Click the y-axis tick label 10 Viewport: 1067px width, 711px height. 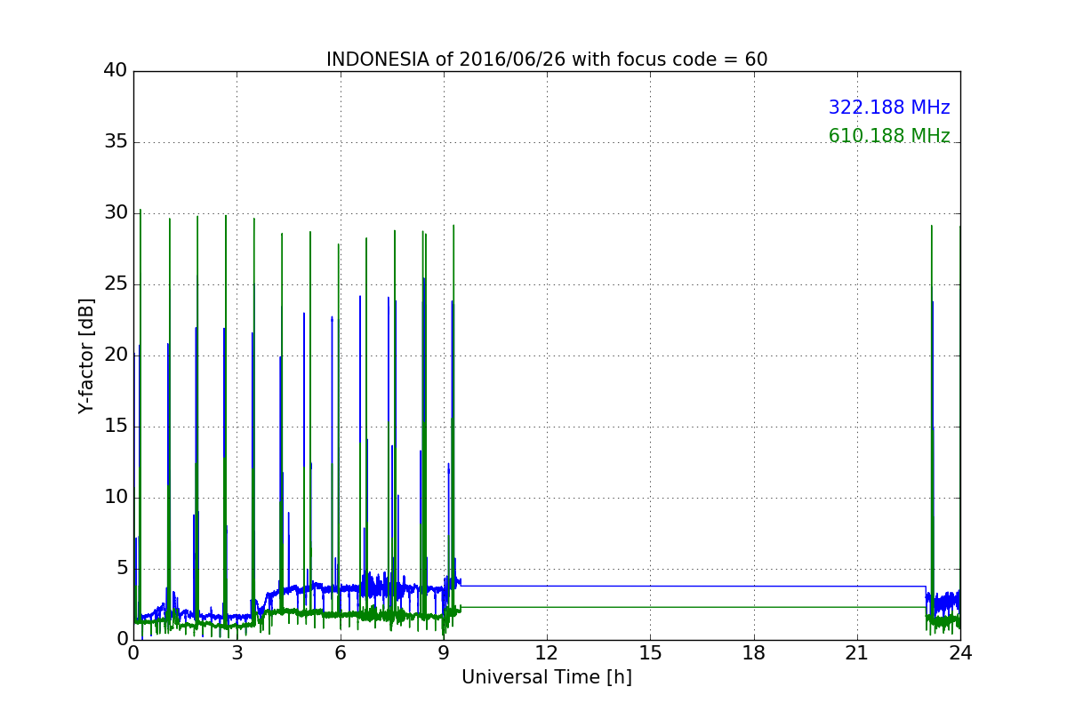[116, 497]
